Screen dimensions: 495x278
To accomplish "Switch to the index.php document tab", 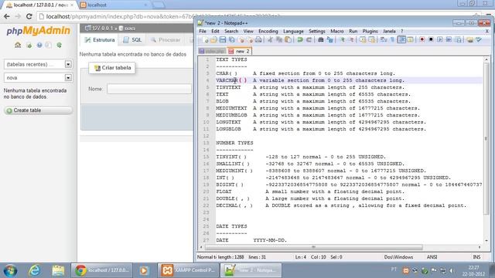I will click(213, 51).
